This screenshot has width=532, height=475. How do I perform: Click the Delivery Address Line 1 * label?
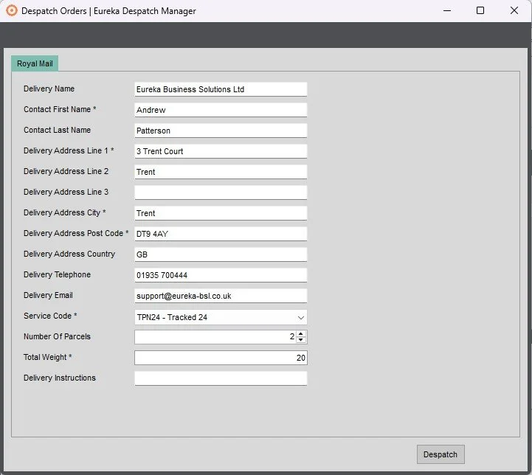(x=69, y=150)
